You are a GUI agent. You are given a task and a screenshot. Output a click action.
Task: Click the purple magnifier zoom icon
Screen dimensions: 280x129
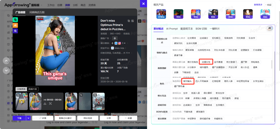[15, 31]
